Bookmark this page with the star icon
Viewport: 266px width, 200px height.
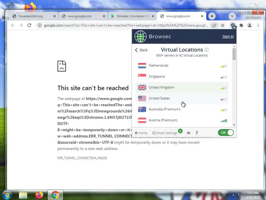[223, 25]
